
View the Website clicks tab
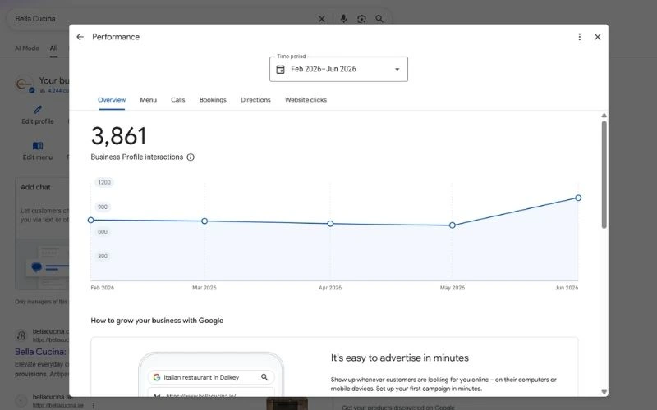point(306,99)
